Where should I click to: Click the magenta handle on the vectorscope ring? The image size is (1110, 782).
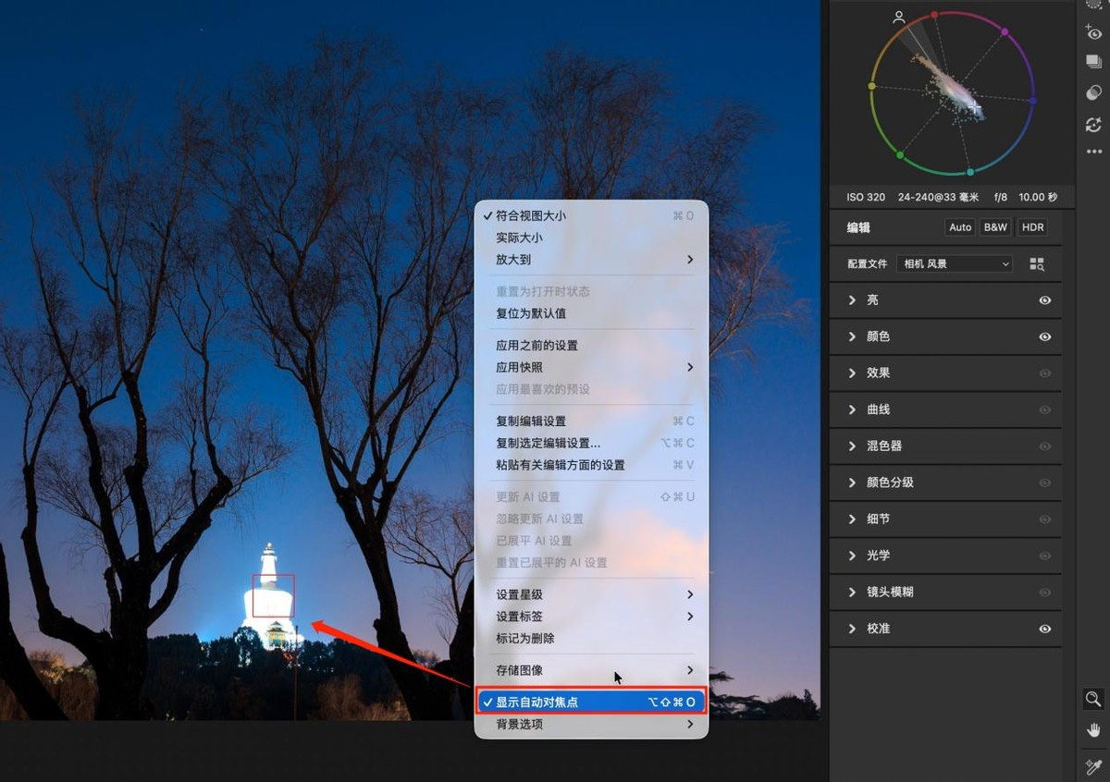click(x=1005, y=31)
